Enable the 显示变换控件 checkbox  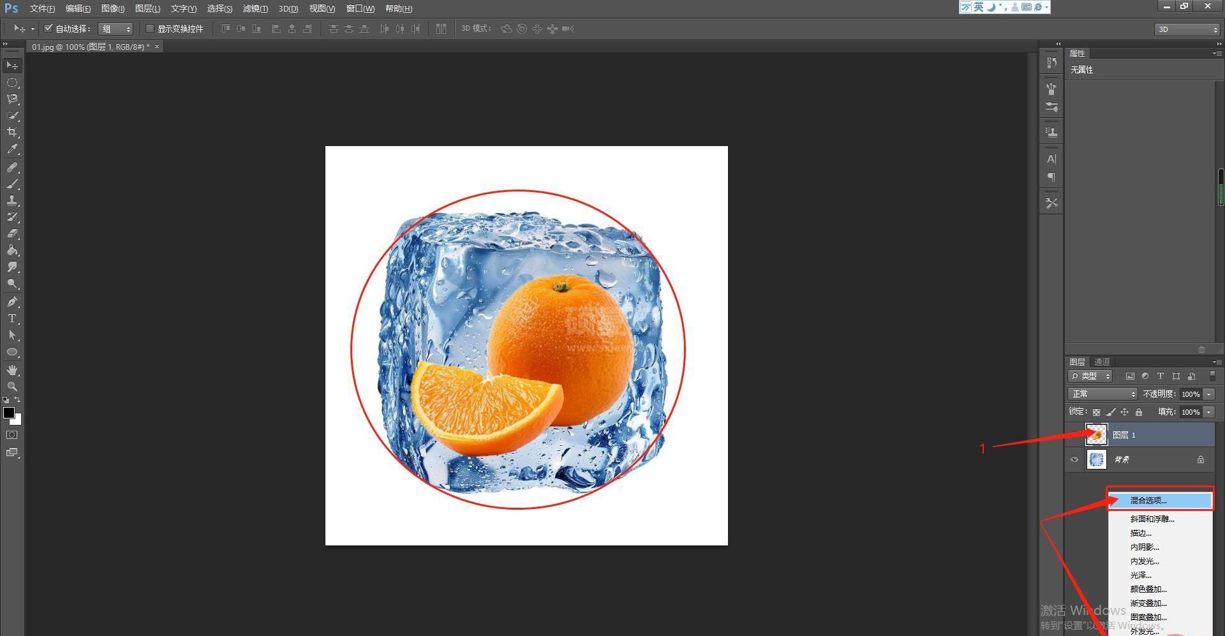tap(150, 29)
